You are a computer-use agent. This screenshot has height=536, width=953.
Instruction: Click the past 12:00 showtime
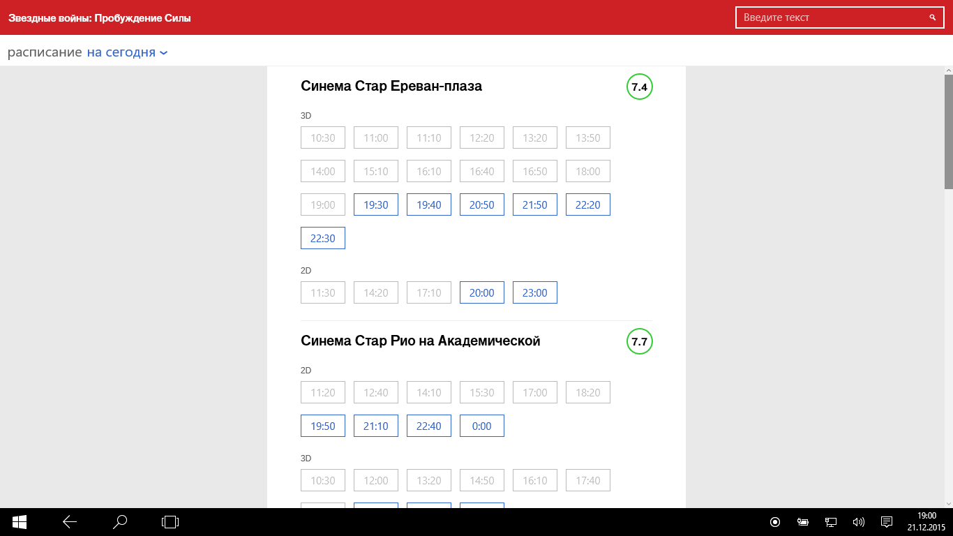click(x=376, y=480)
